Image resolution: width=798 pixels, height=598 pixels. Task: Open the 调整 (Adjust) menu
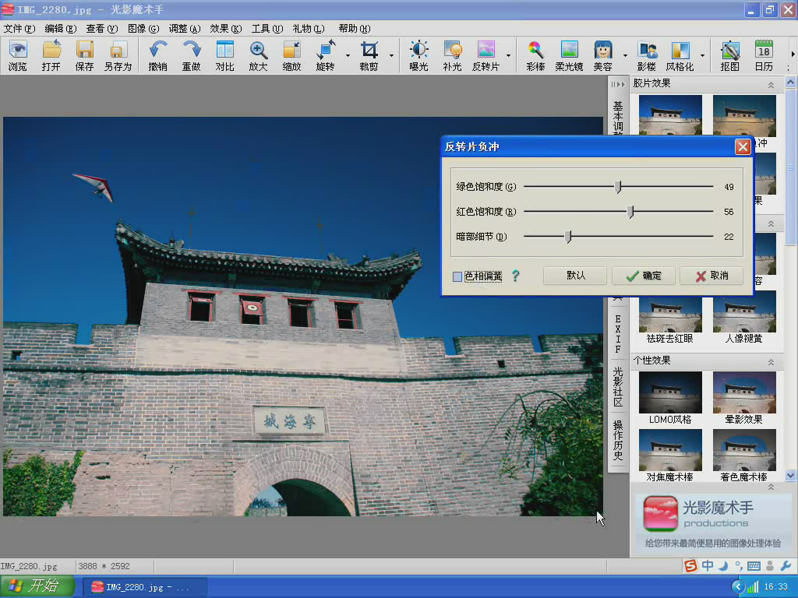(184, 29)
